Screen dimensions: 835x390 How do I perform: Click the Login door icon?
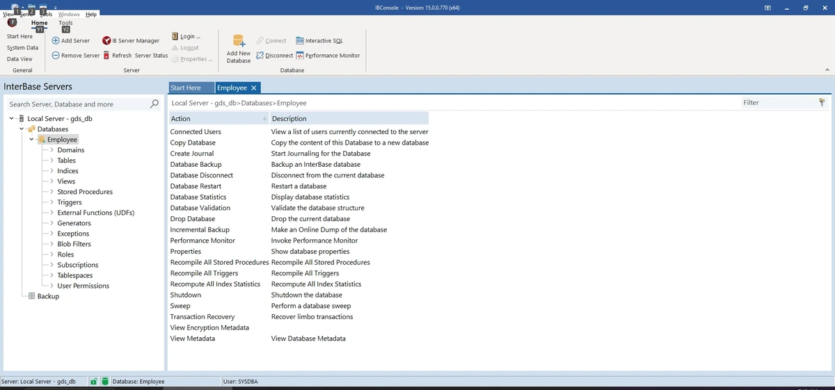[x=175, y=36]
